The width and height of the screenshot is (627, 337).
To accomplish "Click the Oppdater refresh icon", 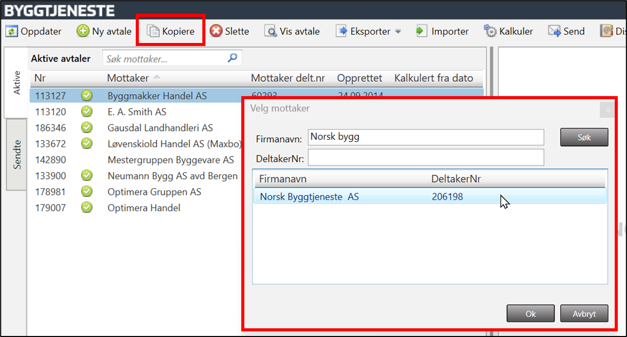I will [x=11, y=31].
